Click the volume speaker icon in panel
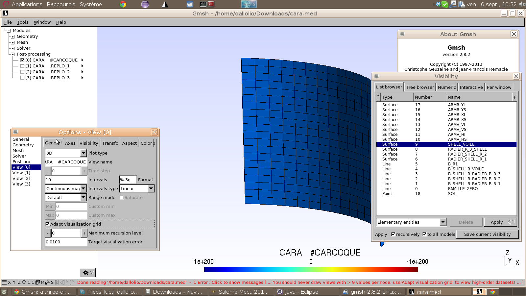 pos(522,4)
